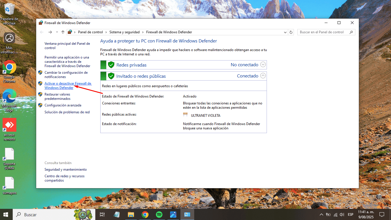Click the No conectado status text
The width and height of the screenshot is (391, 220).
tap(244, 65)
